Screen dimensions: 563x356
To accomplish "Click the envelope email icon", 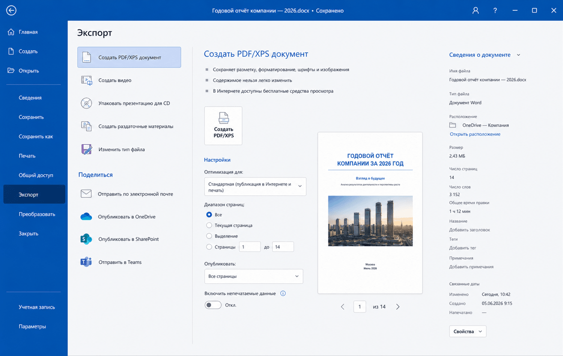I will [86, 194].
